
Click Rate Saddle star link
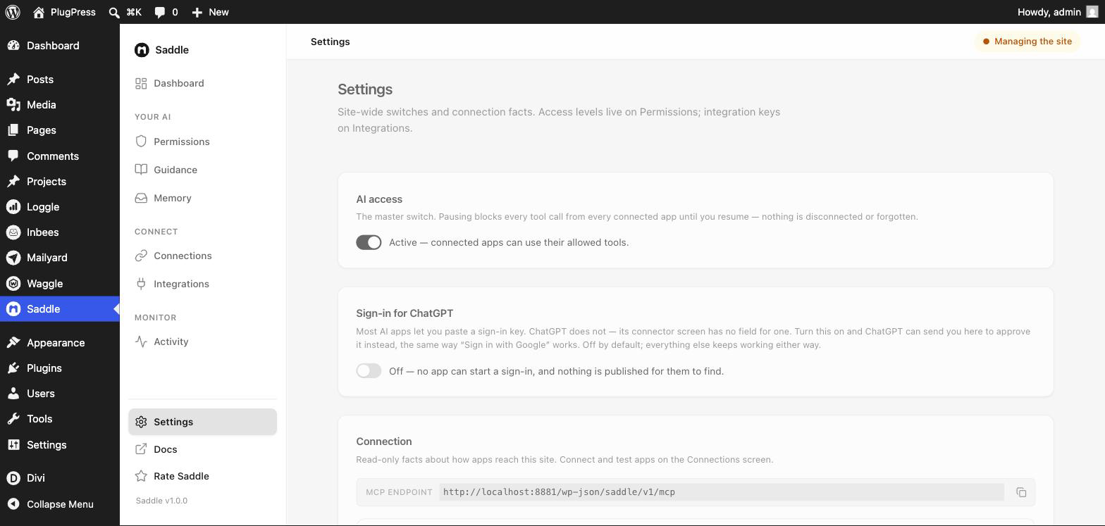pos(202,476)
